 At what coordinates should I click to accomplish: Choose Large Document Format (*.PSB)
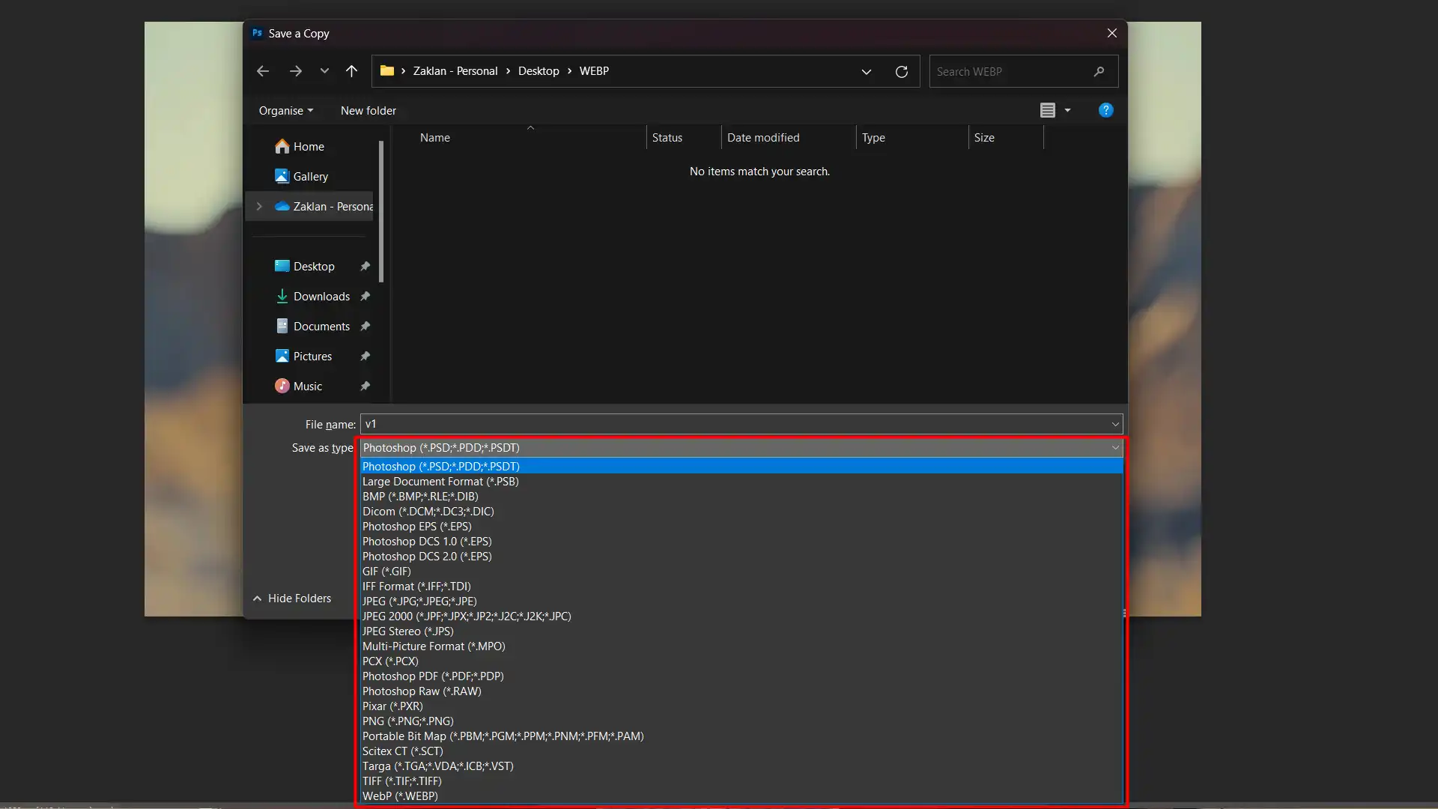[x=741, y=482]
